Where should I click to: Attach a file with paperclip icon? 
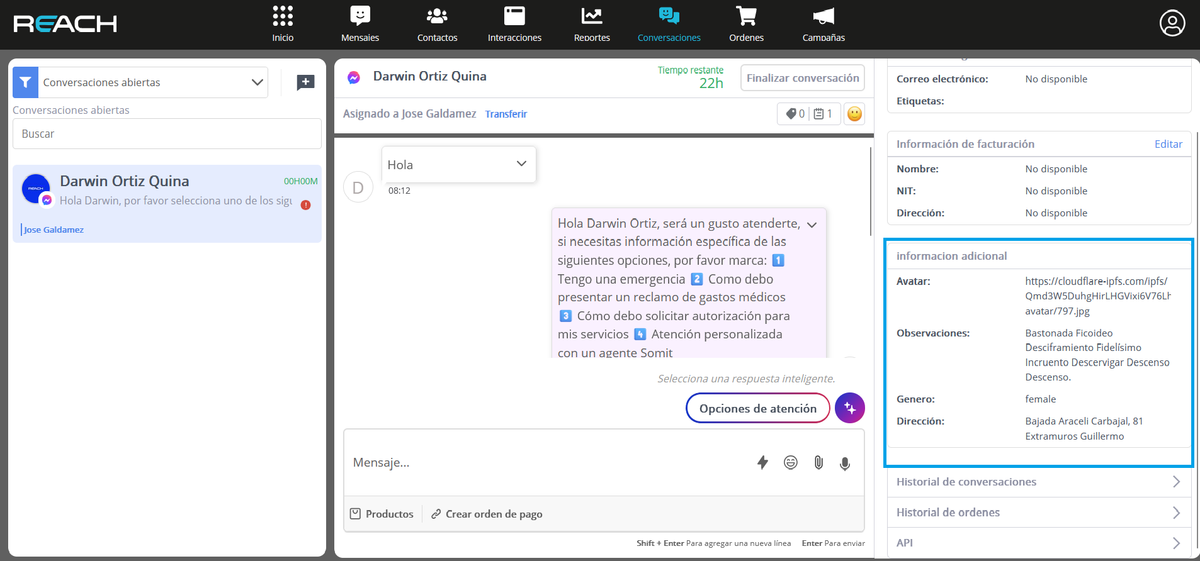(818, 463)
